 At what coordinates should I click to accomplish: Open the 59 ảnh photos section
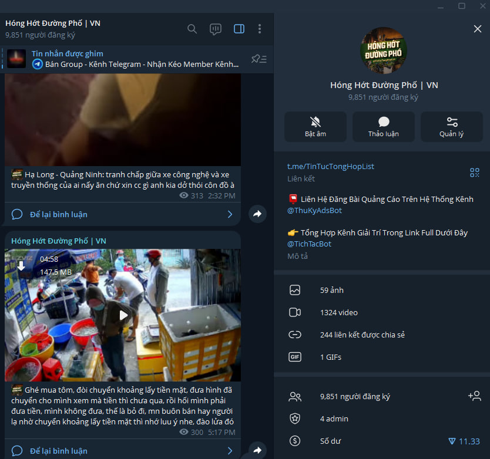pos(382,290)
